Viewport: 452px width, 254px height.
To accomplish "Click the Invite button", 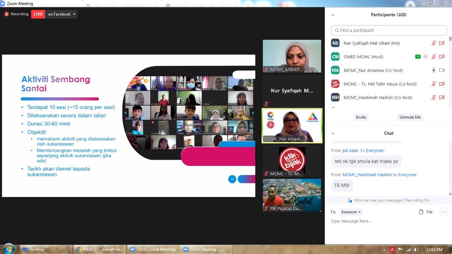I will coord(361,117).
